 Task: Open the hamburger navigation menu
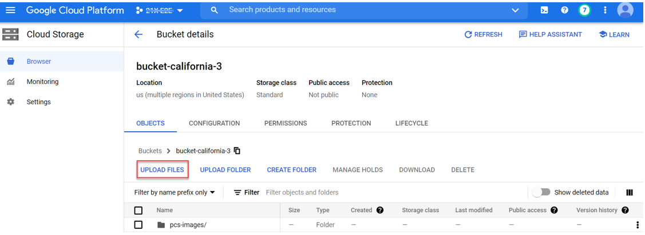point(10,10)
